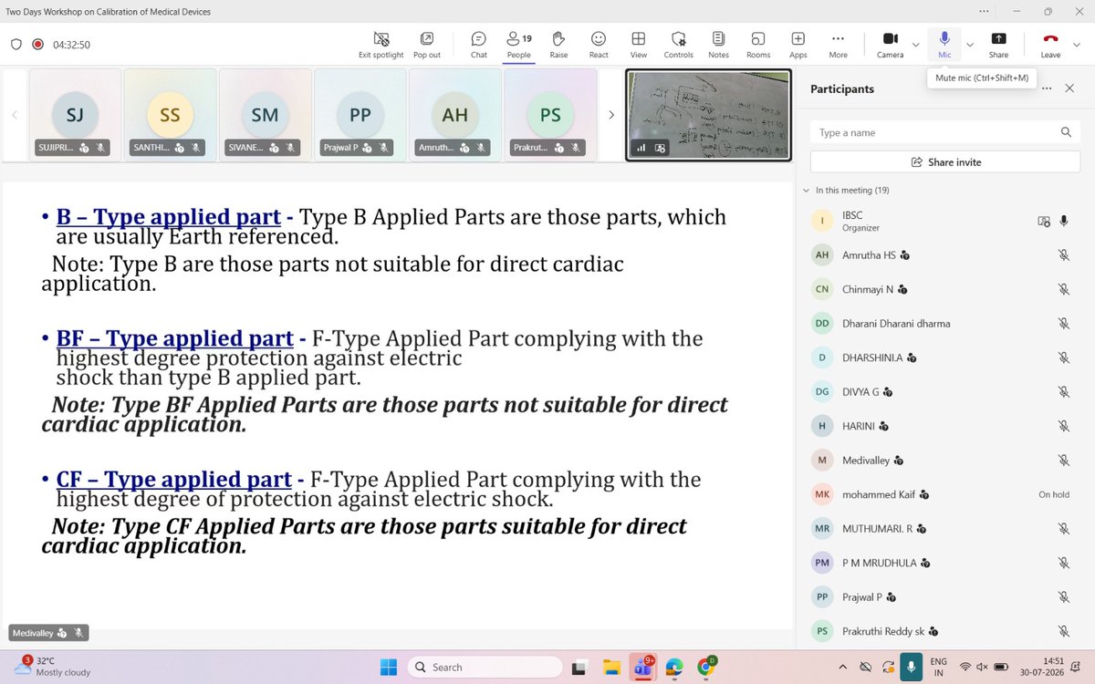Open Google Chrome from taskbar
Screen dimensions: 1095x684
(x=706, y=668)
